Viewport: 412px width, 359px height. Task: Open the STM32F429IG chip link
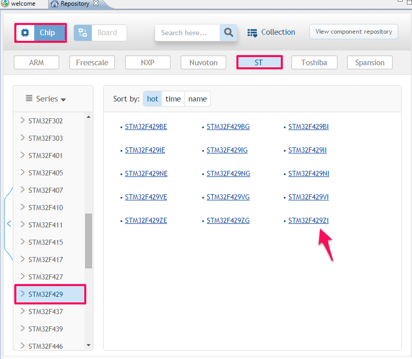[227, 150]
